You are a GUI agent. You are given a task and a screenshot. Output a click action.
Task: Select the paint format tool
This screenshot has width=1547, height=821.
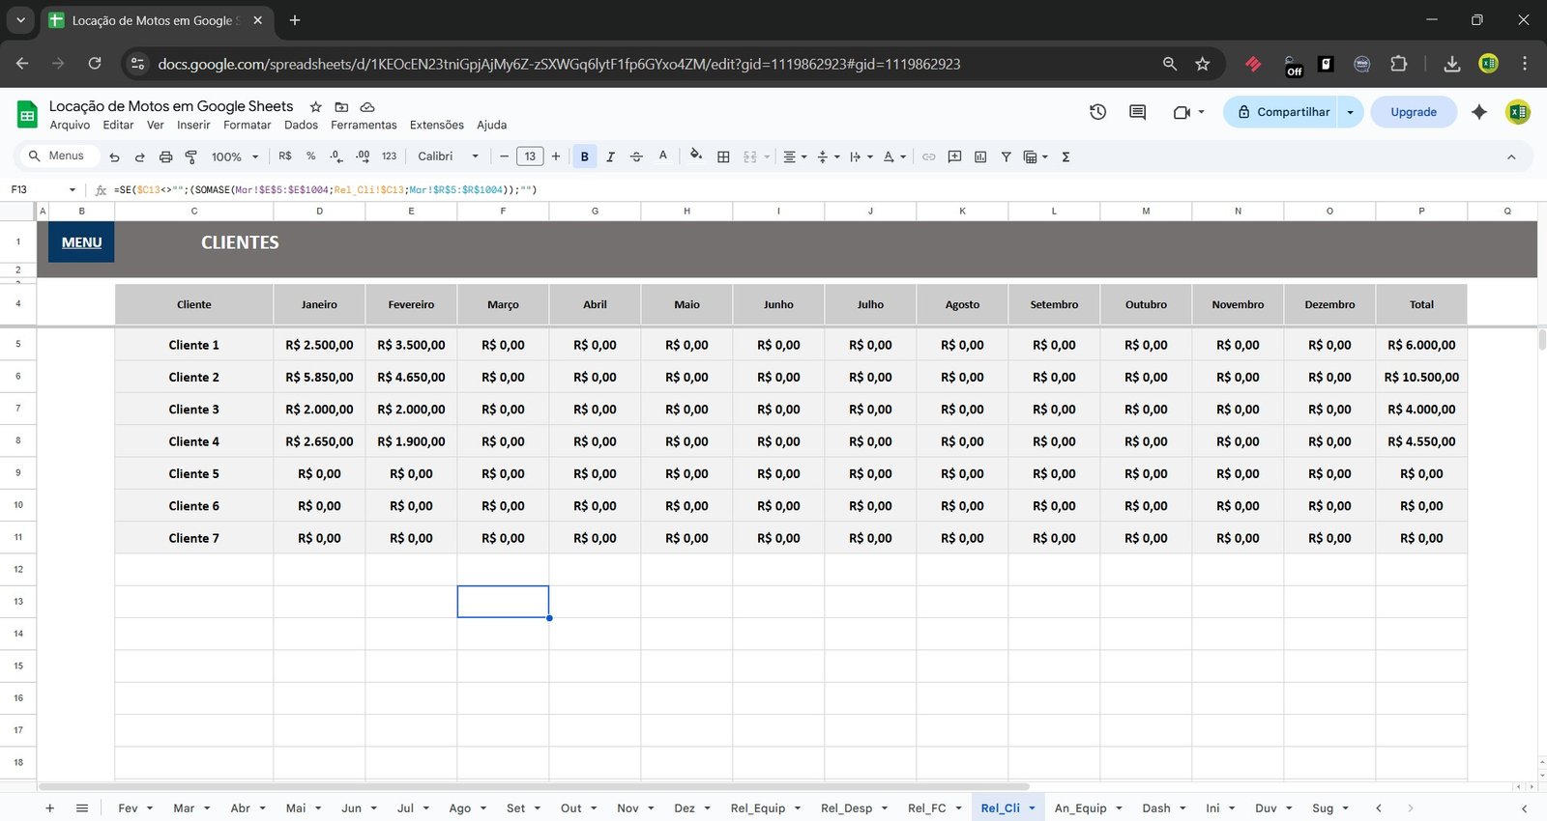[x=190, y=156]
